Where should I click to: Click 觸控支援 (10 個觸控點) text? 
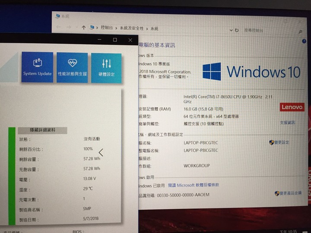tap(203, 124)
